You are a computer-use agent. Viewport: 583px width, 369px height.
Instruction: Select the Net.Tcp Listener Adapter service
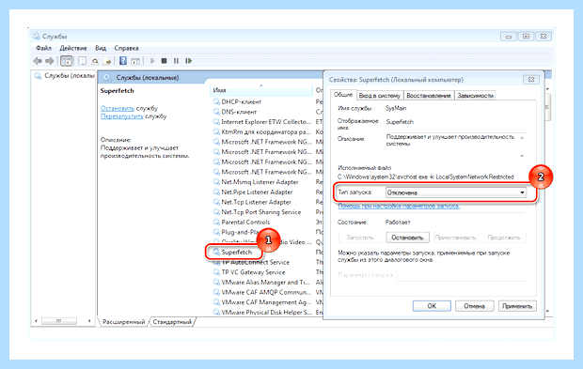tap(256, 202)
